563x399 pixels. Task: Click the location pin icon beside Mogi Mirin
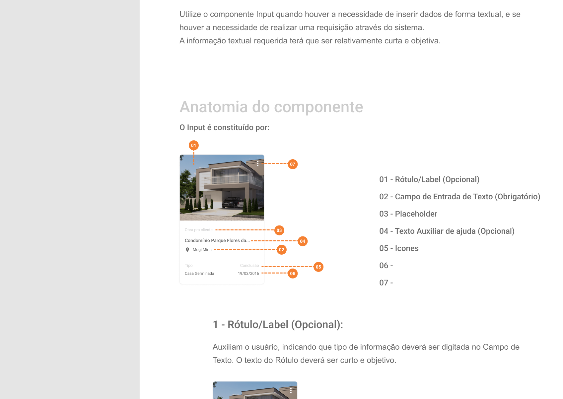(x=187, y=250)
